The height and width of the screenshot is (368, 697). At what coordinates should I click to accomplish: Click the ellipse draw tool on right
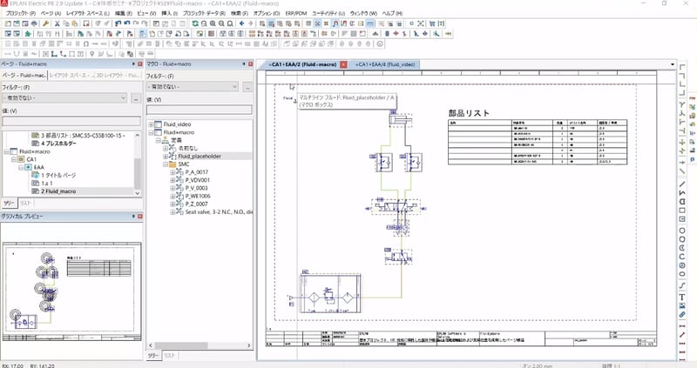tap(682, 274)
